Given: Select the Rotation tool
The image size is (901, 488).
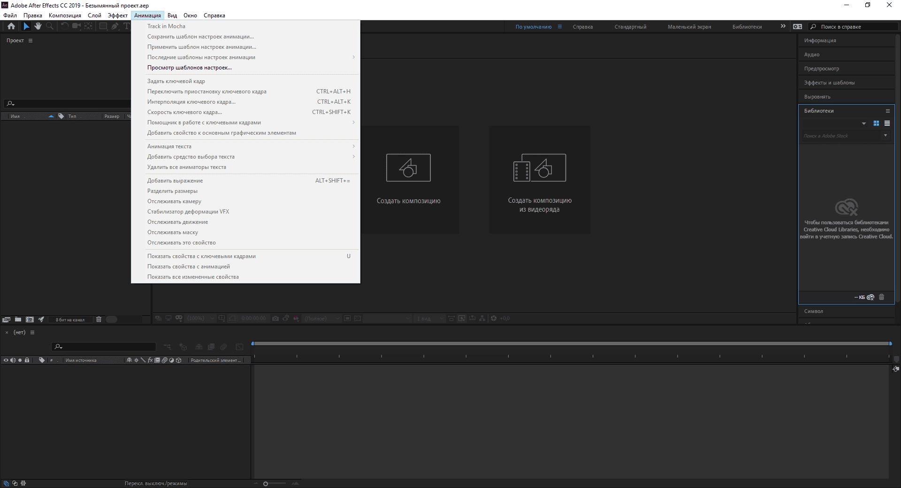Looking at the screenshot, I should pyautogui.click(x=64, y=26).
